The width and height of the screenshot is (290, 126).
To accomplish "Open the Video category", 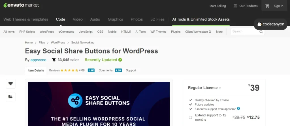I will 78,19.
